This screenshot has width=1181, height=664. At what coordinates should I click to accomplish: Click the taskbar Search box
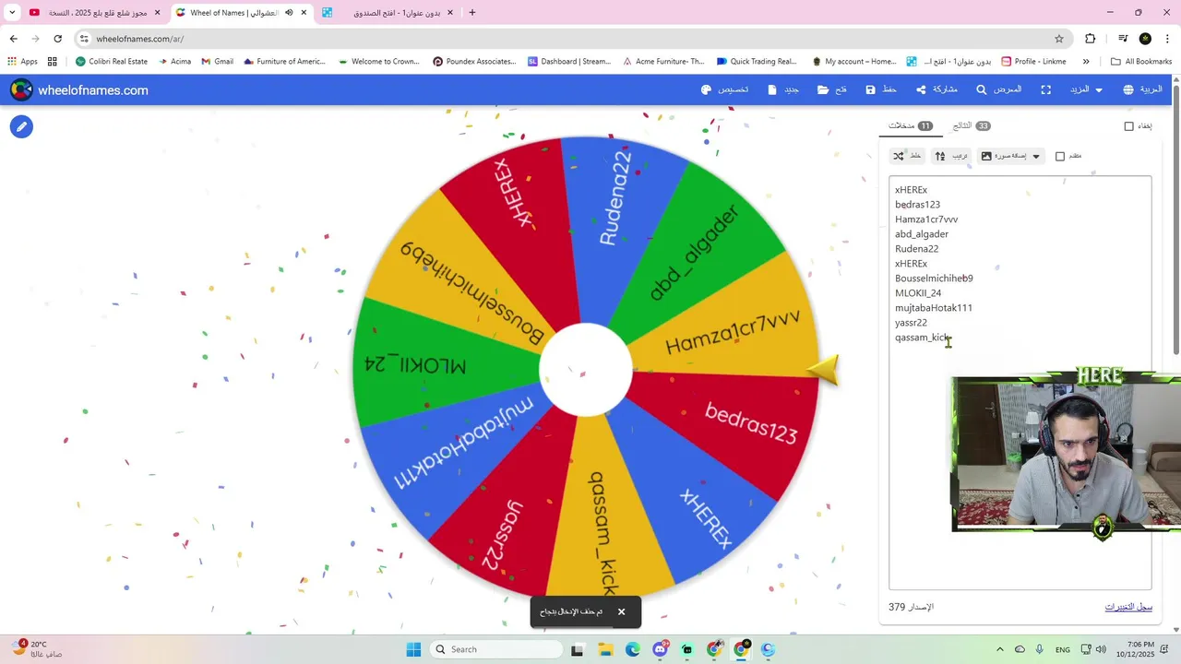click(x=498, y=649)
